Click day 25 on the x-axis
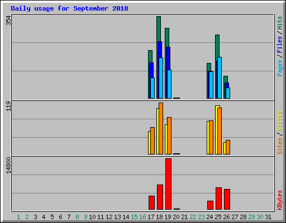The image size is (286, 223). (x=218, y=217)
